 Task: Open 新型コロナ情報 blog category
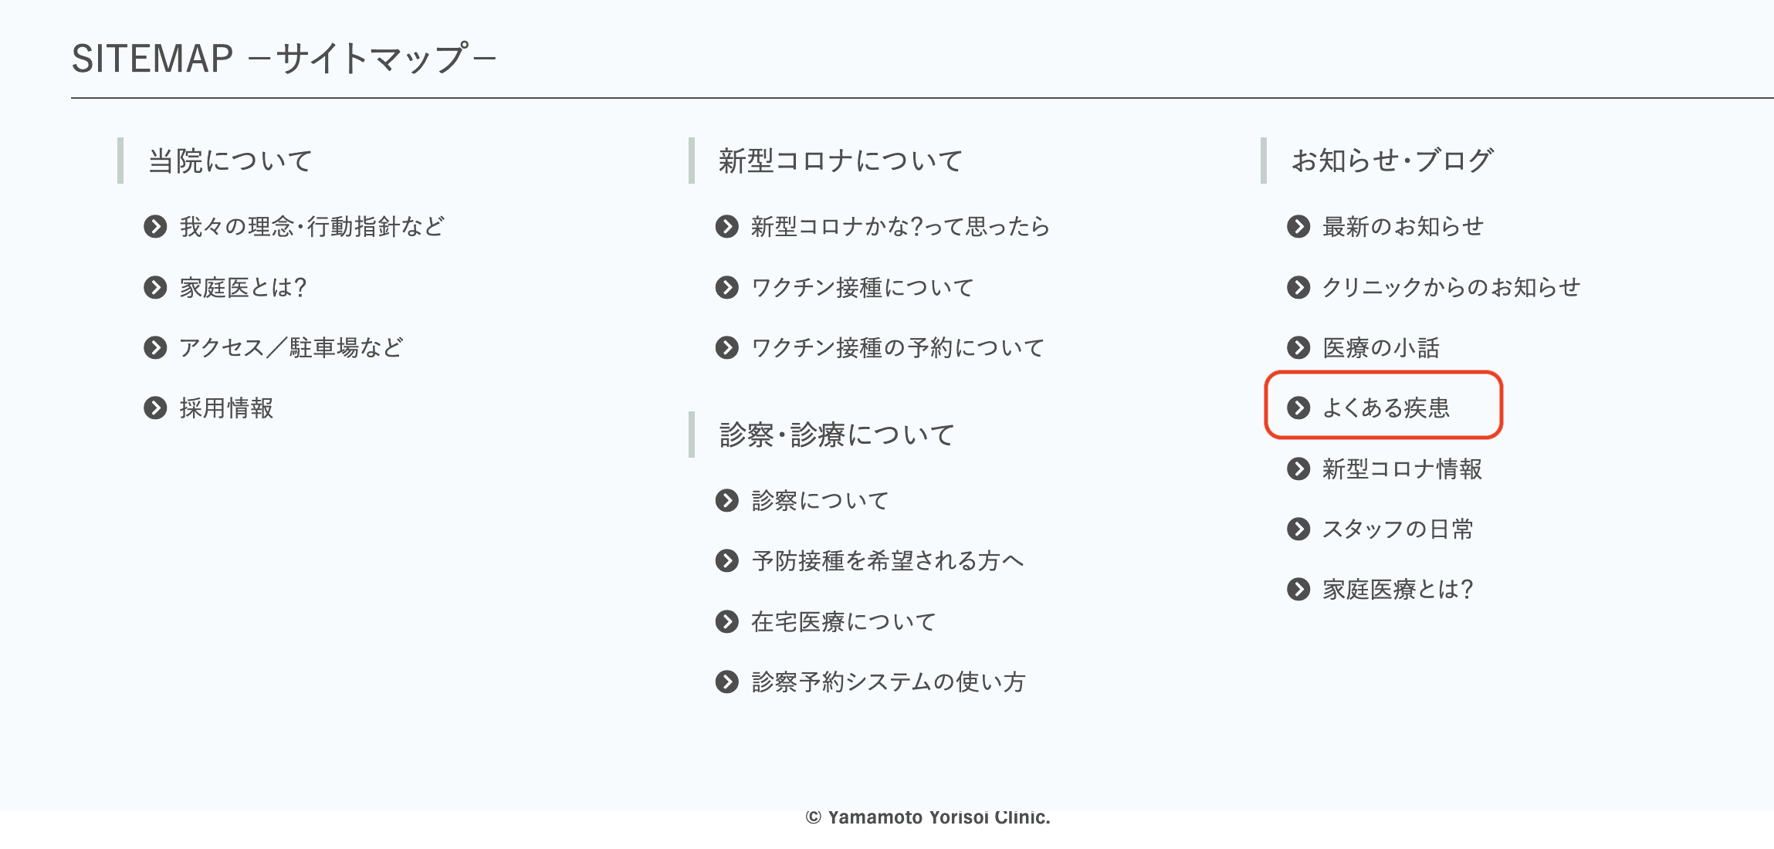pos(1402,469)
